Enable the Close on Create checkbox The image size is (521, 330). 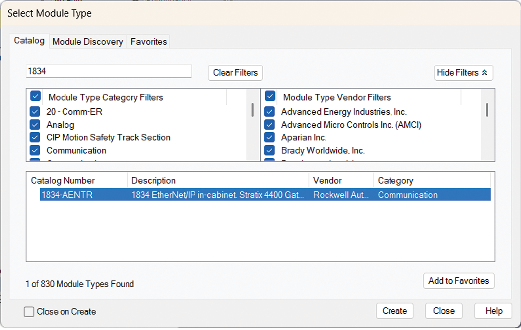pyautogui.click(x=29, y=312)
